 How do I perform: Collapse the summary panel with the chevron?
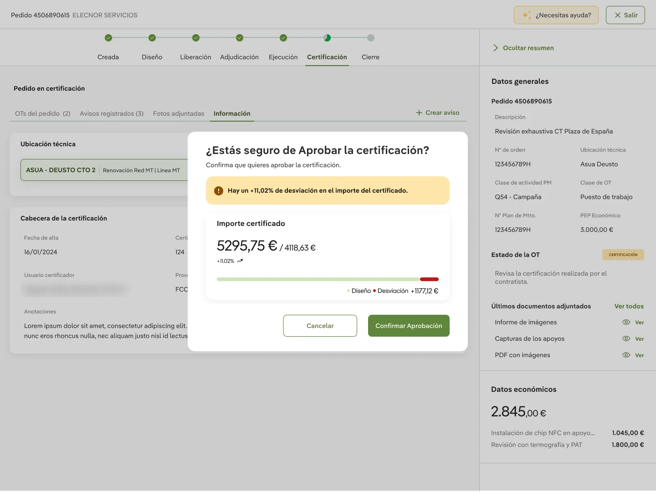(x=496, y=48)
